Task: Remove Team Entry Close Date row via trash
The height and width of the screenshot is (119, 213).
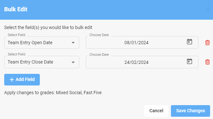Action: click(207, 62)
